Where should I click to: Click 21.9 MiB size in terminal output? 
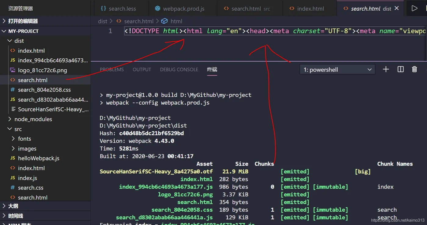pos(235,171)
